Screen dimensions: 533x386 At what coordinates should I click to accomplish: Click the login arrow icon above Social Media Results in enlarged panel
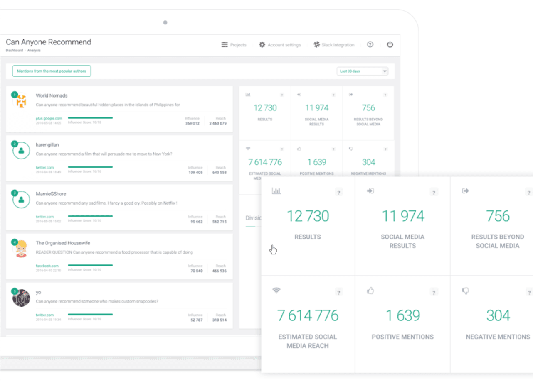coord(370,191)
